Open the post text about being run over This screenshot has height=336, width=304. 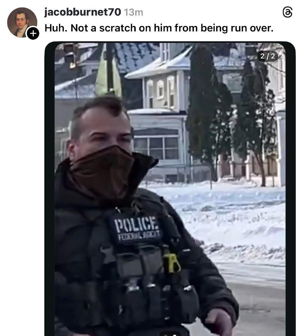[x=159, y=28]
